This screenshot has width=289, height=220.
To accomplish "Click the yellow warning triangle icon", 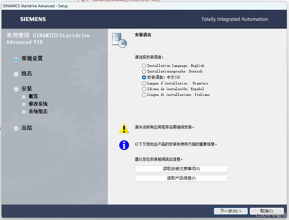I will [124, 128].
